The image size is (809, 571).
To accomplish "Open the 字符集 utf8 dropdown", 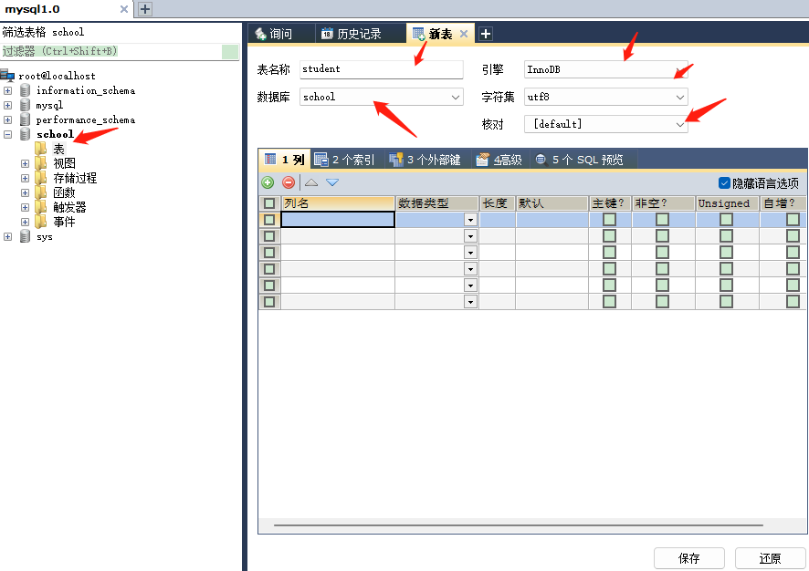I will [x=679, y=97].
